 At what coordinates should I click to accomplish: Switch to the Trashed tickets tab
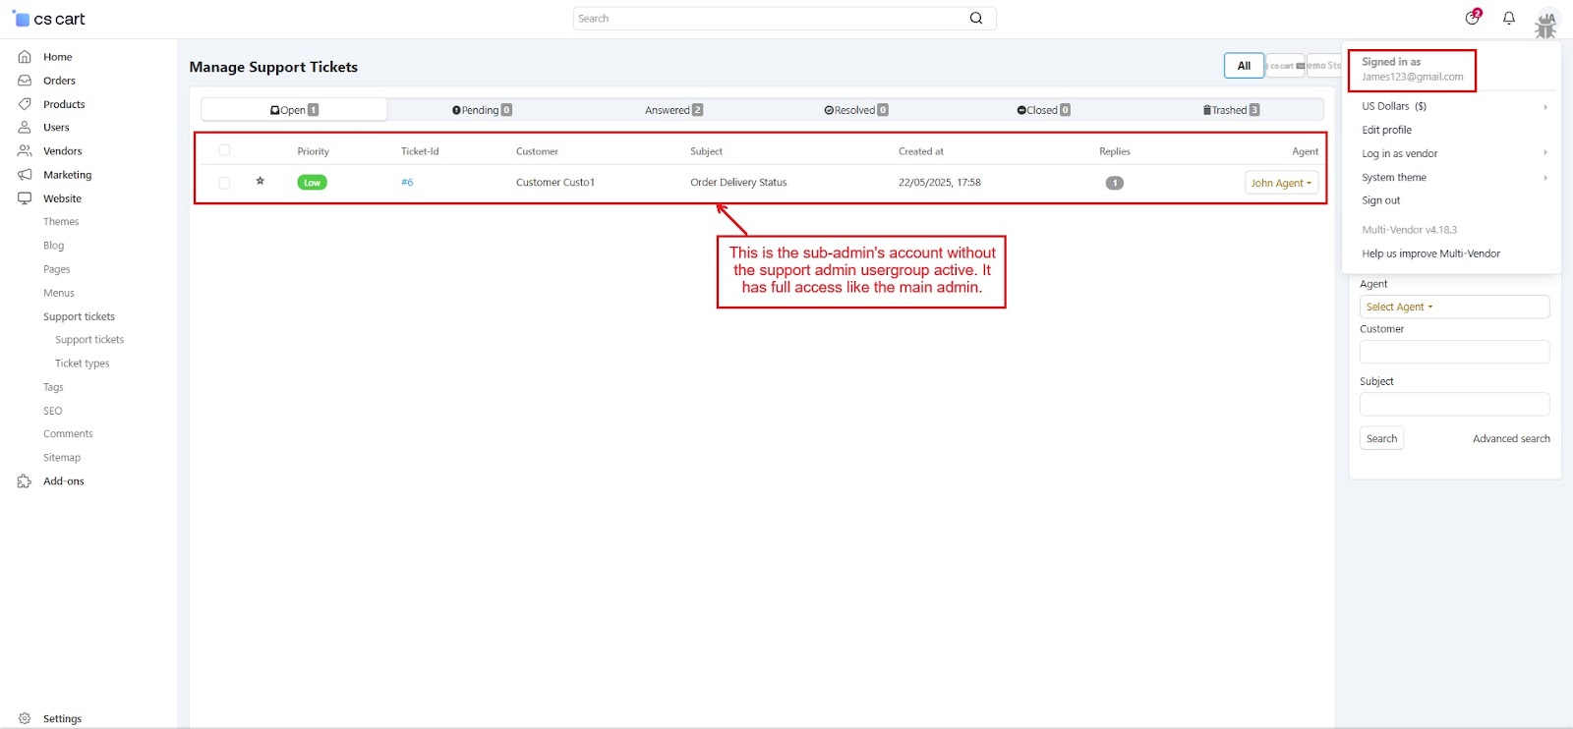coord(1231,110)
